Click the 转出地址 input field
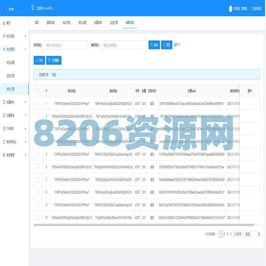 pos(66,45)
